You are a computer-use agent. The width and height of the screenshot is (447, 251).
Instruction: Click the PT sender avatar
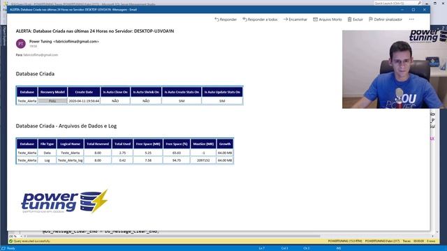20,43
